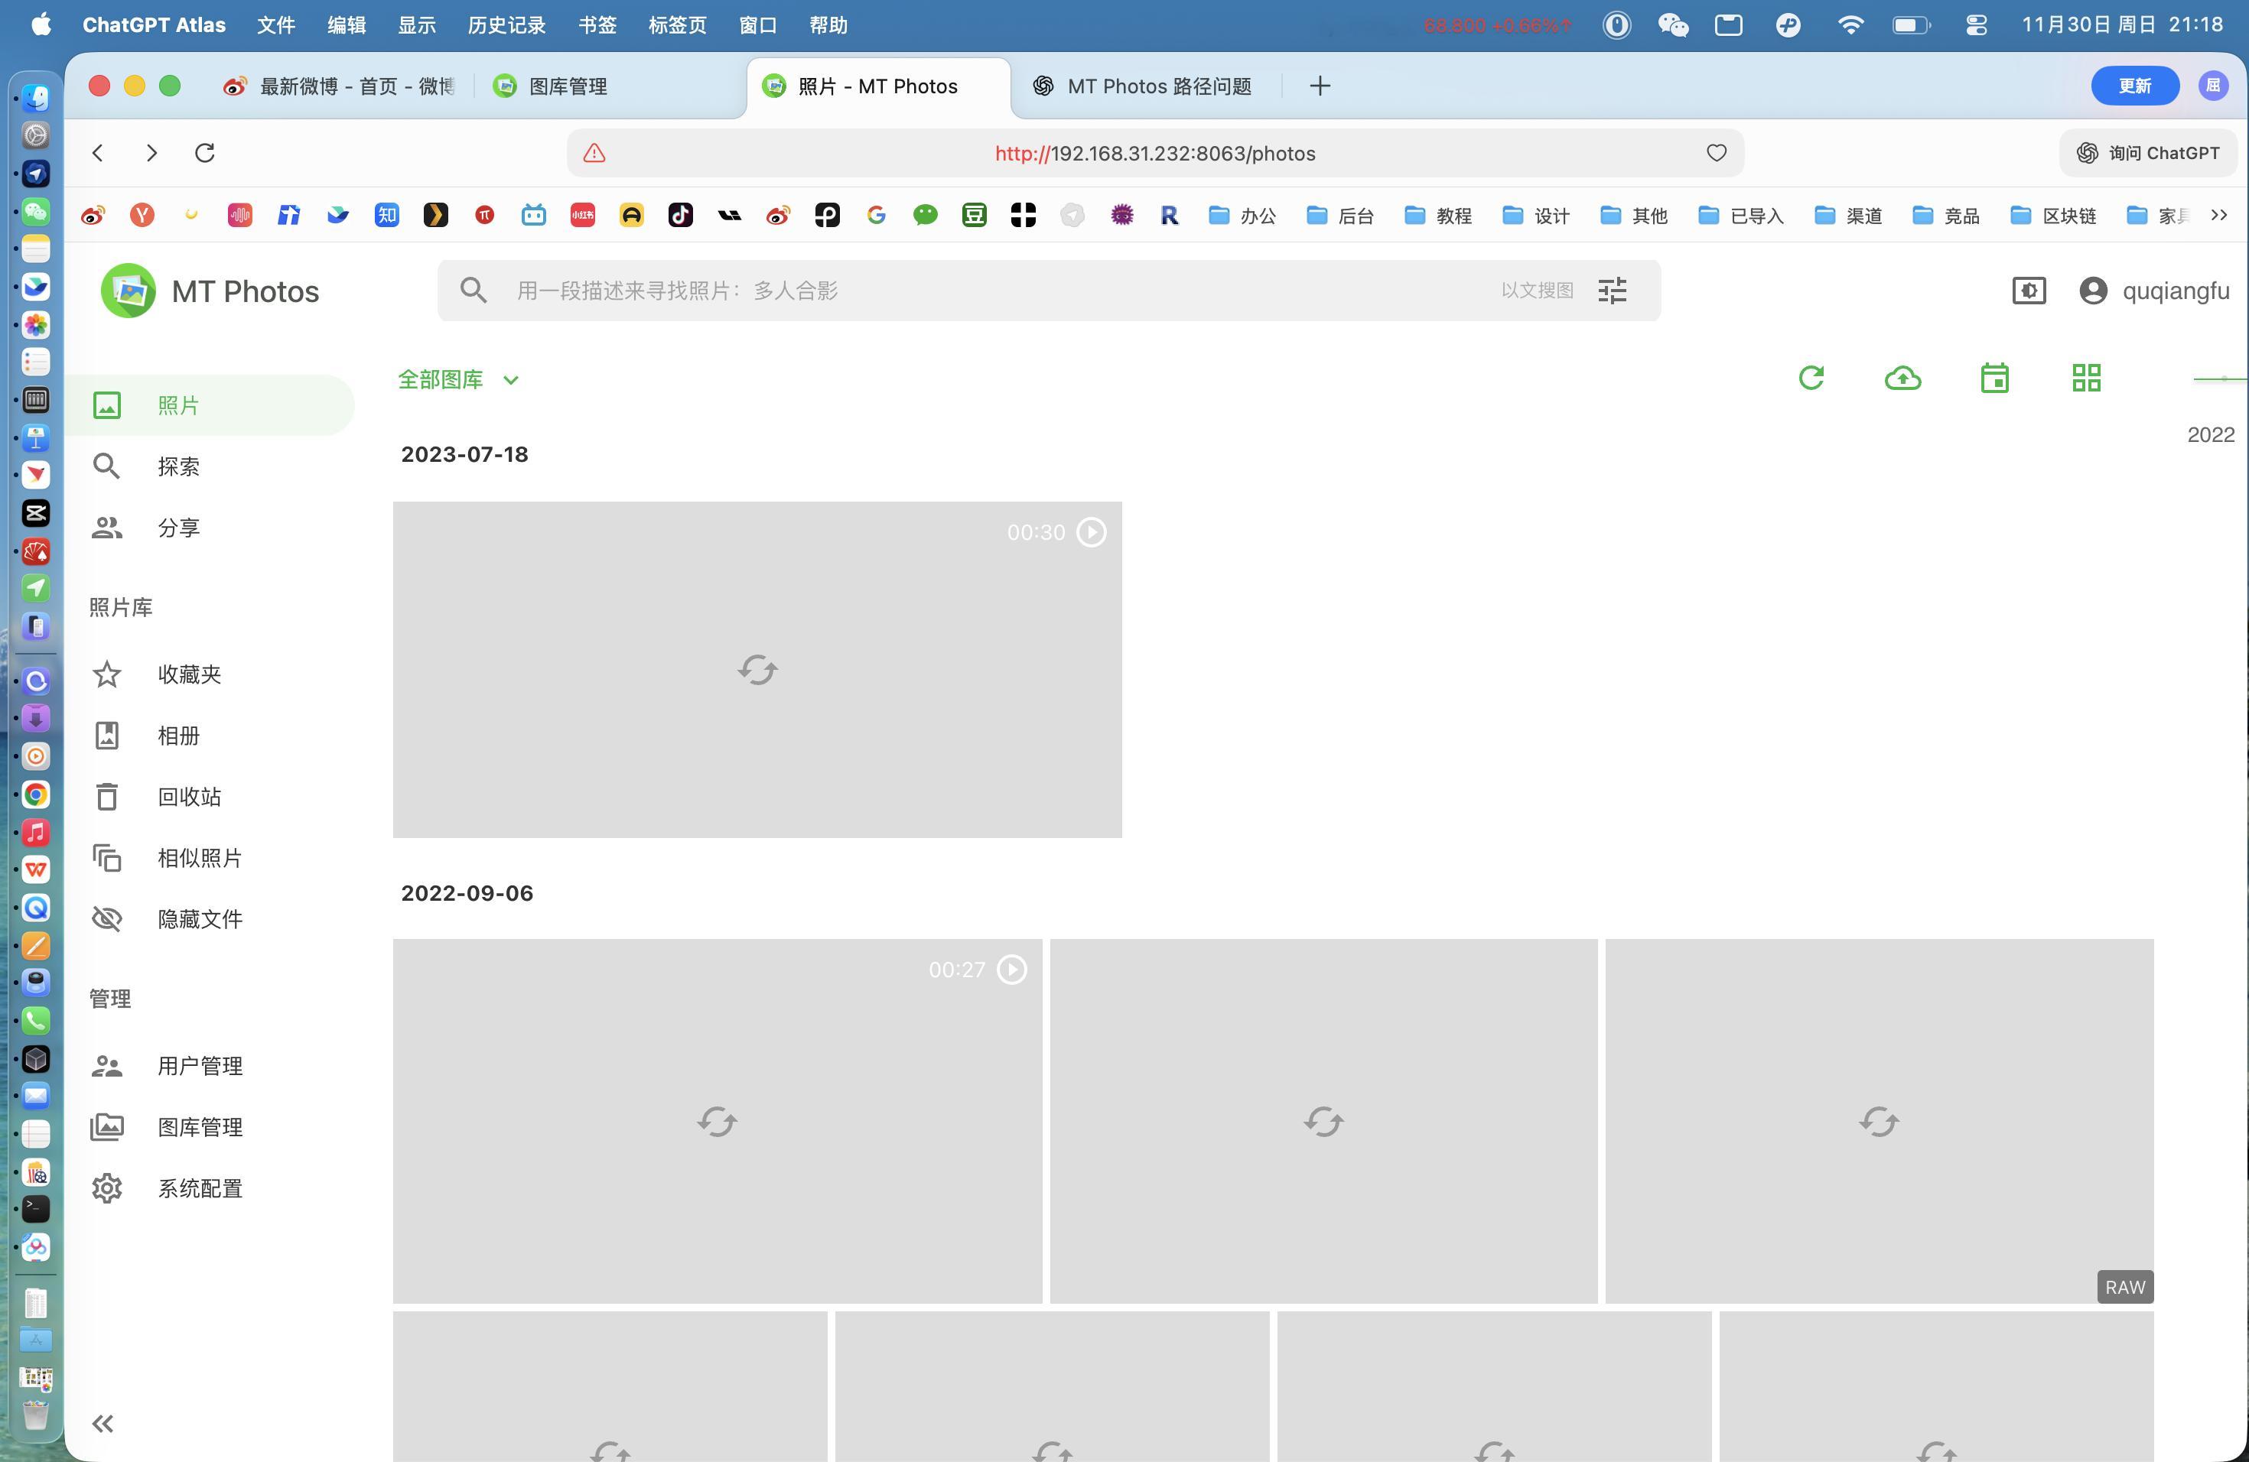The image size is (2249, 1462).
Task: Collapse the sidebar with double chevron
Action: point(103,1423)
